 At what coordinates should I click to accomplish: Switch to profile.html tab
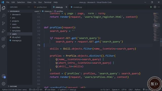point(42,7)
